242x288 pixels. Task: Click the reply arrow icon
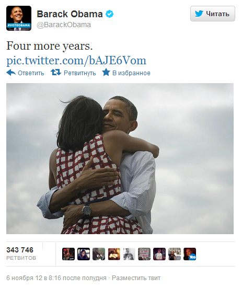pos(11,73)
